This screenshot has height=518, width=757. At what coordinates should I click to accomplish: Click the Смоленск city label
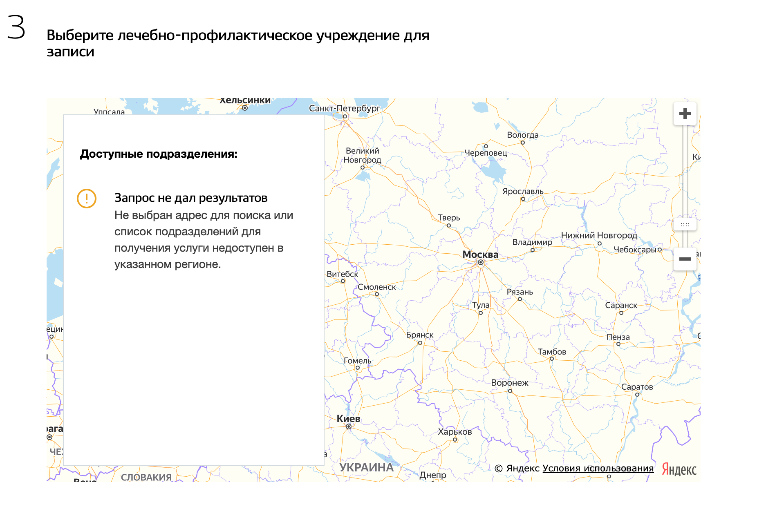[376, 287]
